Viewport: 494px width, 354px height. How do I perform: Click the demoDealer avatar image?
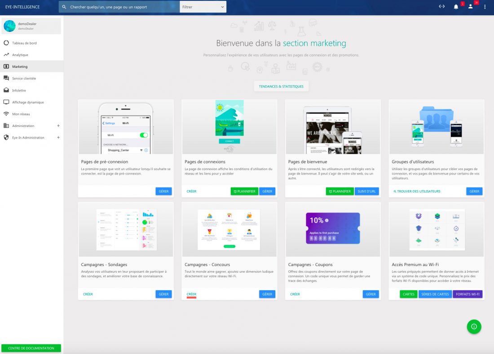[9, 26]
